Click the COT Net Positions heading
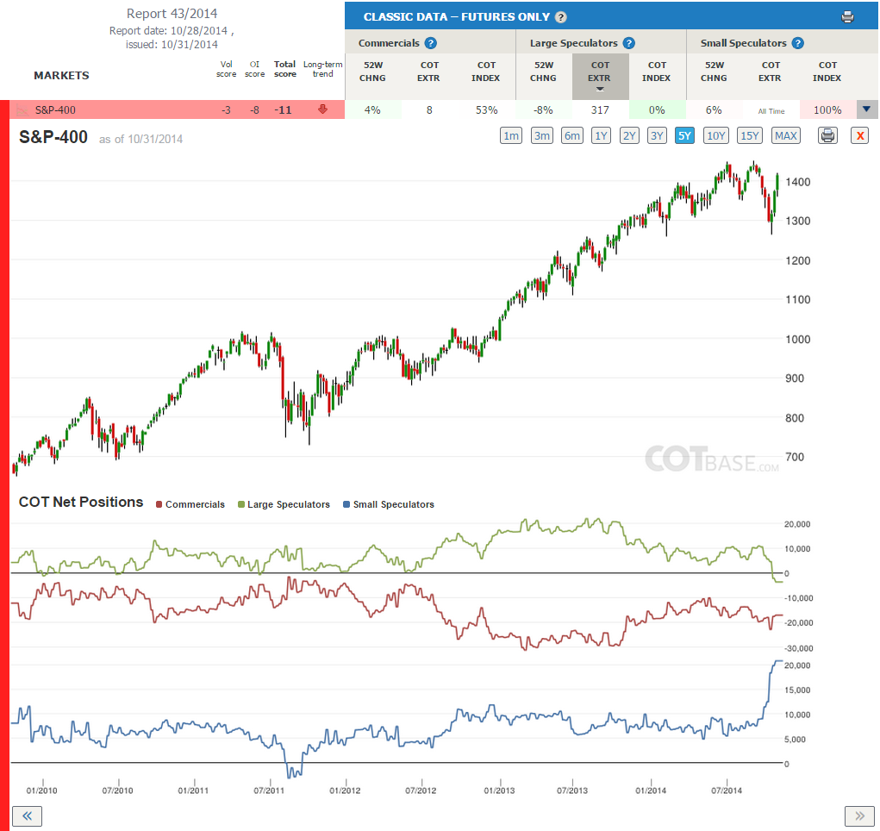880x831 pixels. point(81,502)
